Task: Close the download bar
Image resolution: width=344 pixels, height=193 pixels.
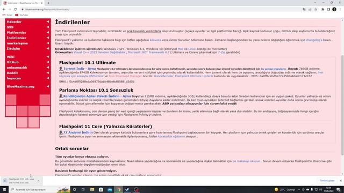Action: 340,181
